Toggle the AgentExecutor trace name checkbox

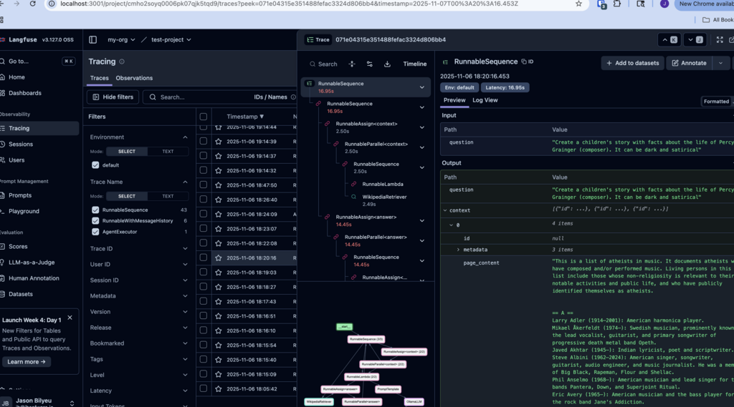click(95, 232)
